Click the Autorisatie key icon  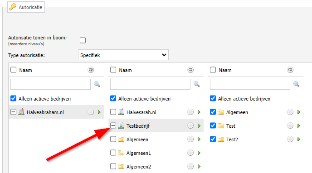pos(13,7)
